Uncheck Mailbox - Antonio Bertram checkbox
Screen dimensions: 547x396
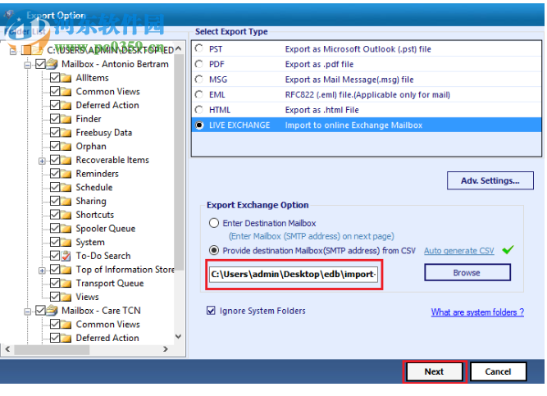tap(40, 64)
